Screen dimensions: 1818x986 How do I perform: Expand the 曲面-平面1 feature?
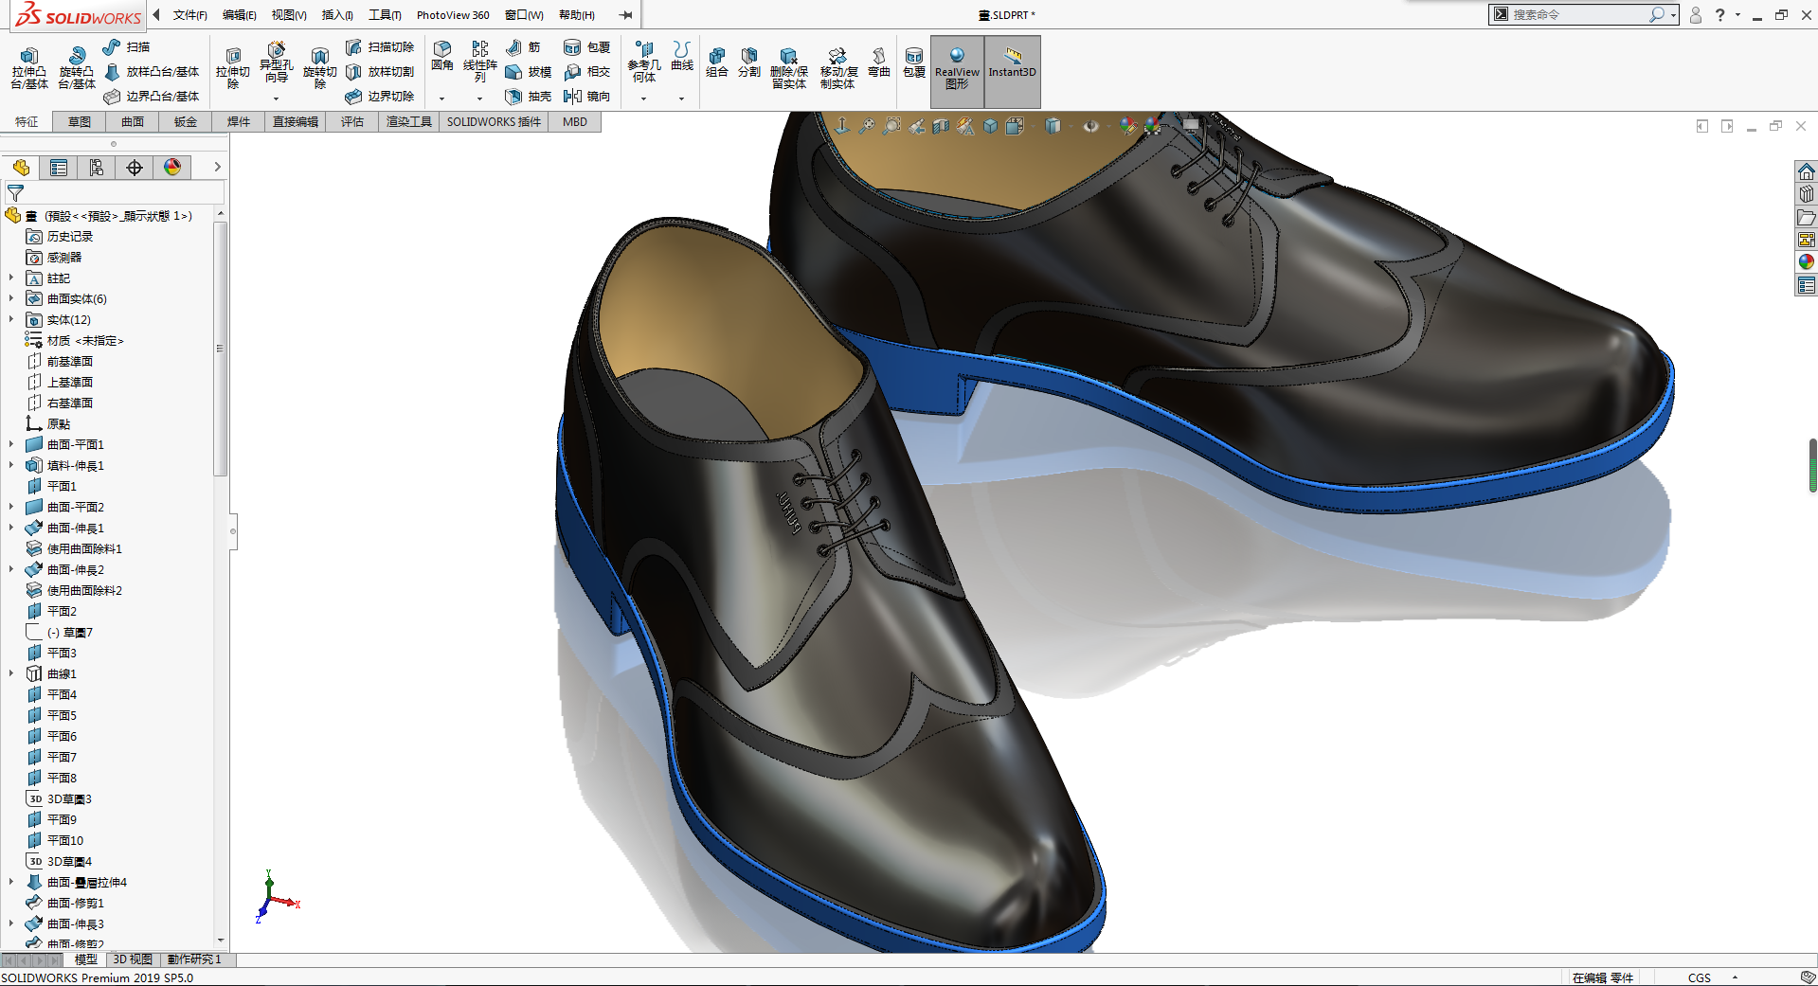tap(11, 444)
